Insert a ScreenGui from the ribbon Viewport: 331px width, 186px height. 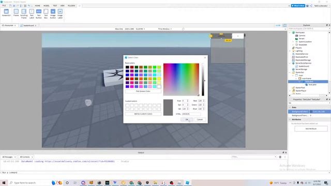(x=6, y=13)
